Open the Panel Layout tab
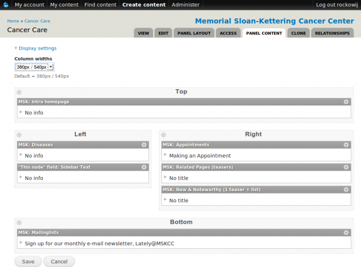The height and width of the screenshot is (271, 361). (x=194, y=33)
